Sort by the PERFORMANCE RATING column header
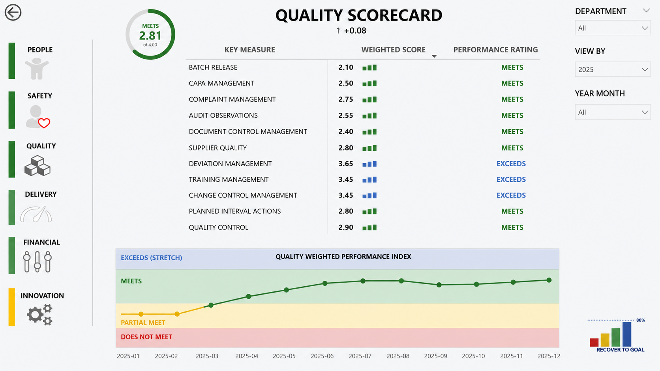 pos(495,50)
